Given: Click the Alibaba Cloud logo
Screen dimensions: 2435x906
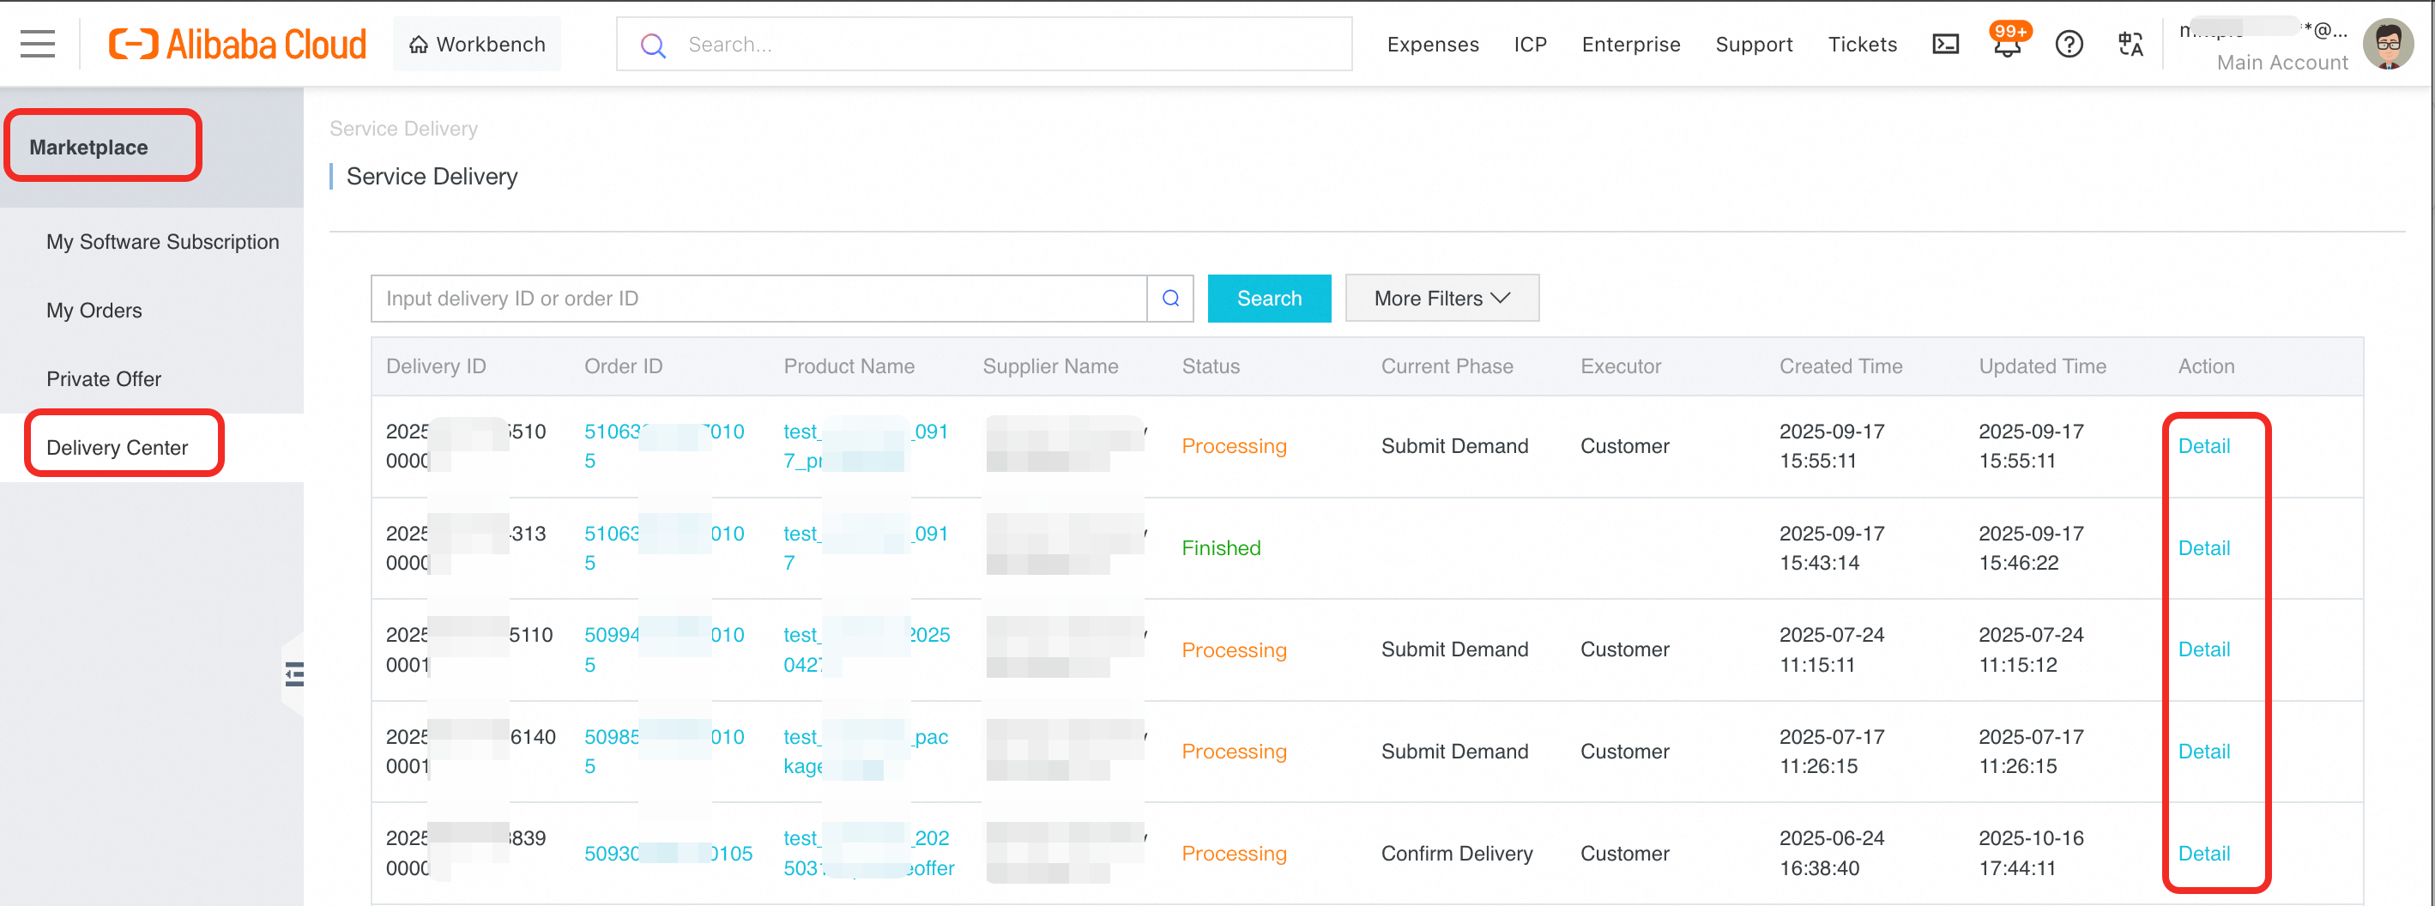Looking at the screenshot, I should point(239,45).
